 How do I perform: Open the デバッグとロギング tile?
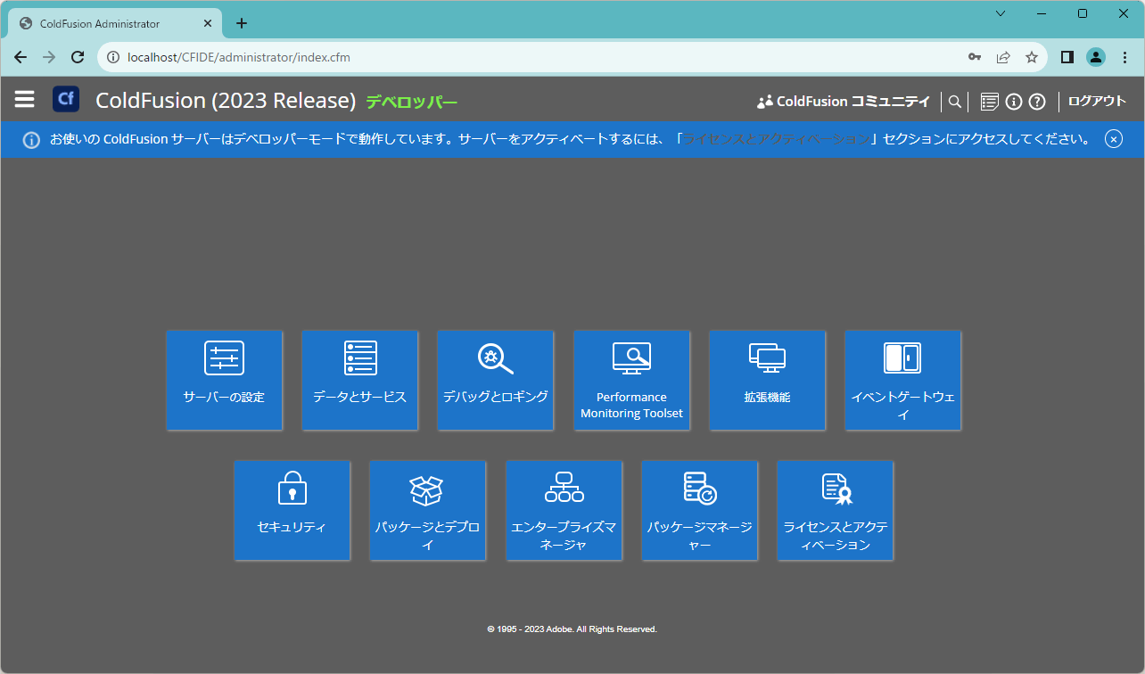(496, 381)
